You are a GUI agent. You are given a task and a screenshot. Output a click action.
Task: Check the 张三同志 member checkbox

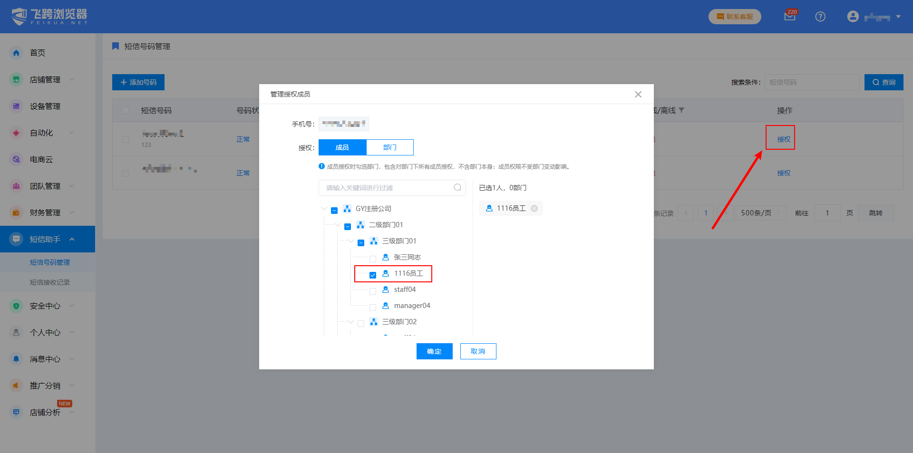pyautogui.click(x=373, y=259)
